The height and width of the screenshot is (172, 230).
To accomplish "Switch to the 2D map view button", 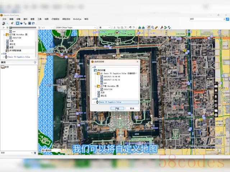I will pyautogui.click(x=18, y=23).
